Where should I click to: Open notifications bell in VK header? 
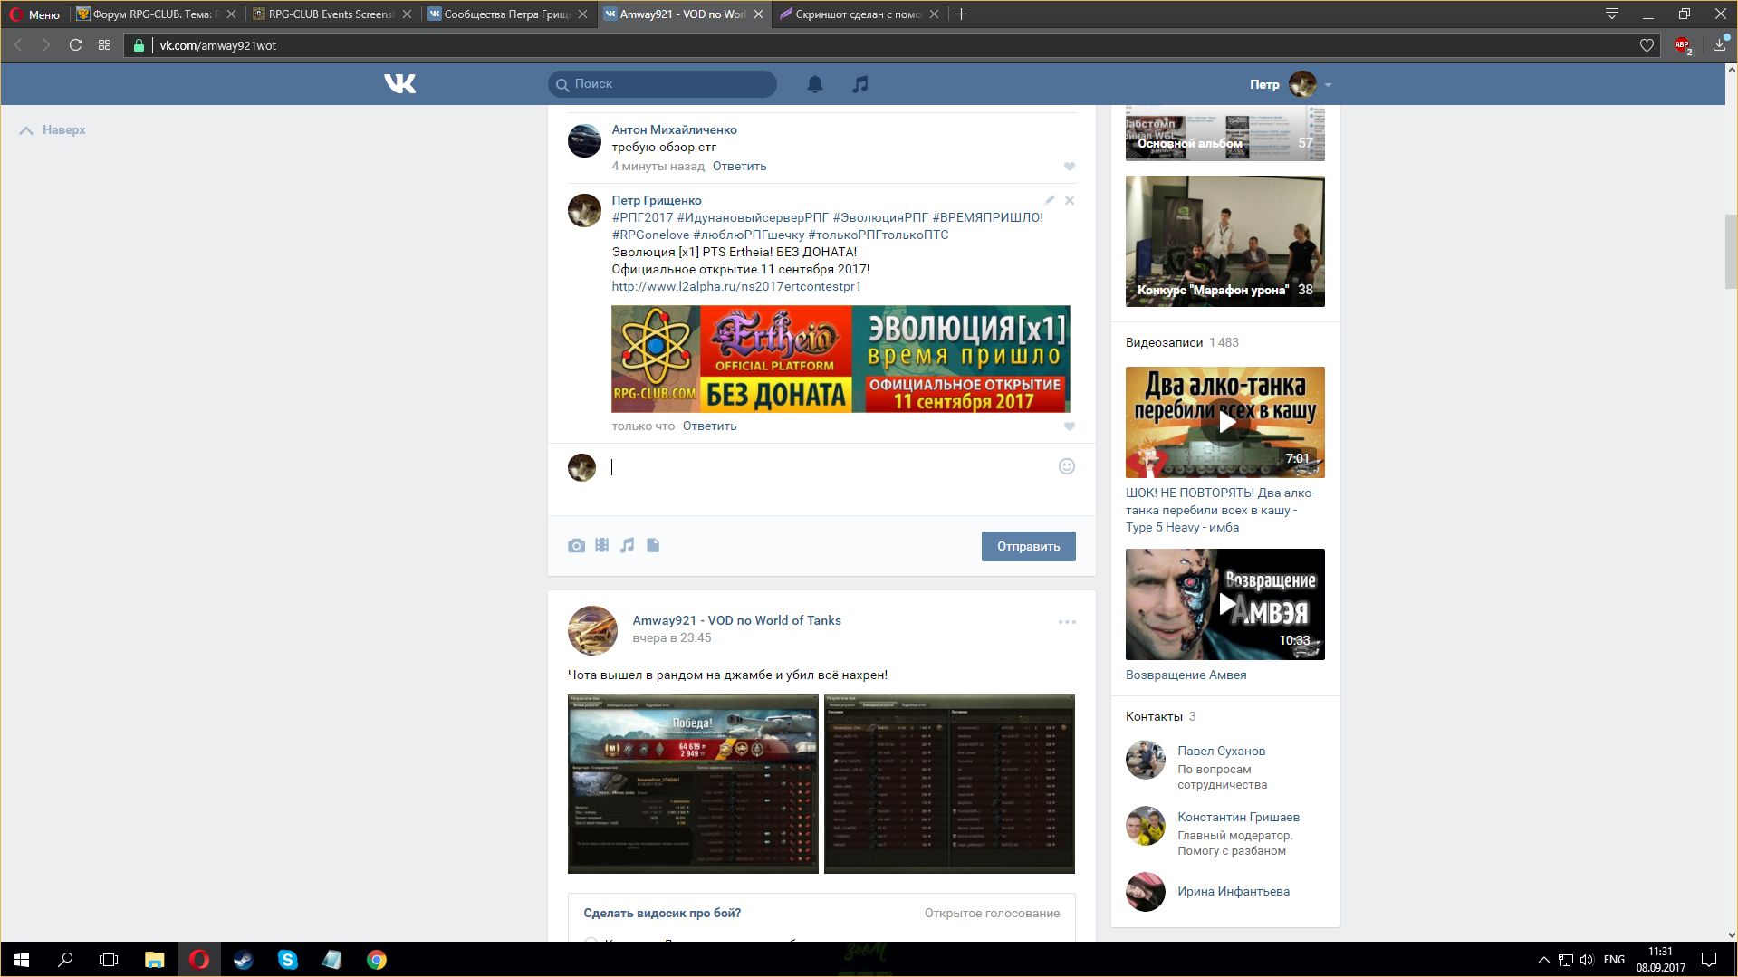tap(815, 84)
